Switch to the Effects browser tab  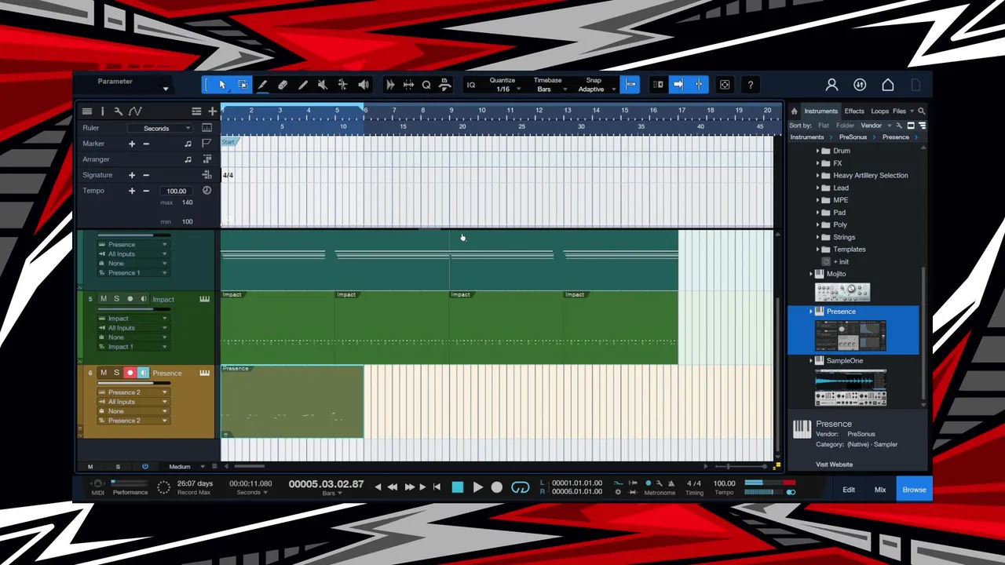pyautogui.click(x=854, y=111)
